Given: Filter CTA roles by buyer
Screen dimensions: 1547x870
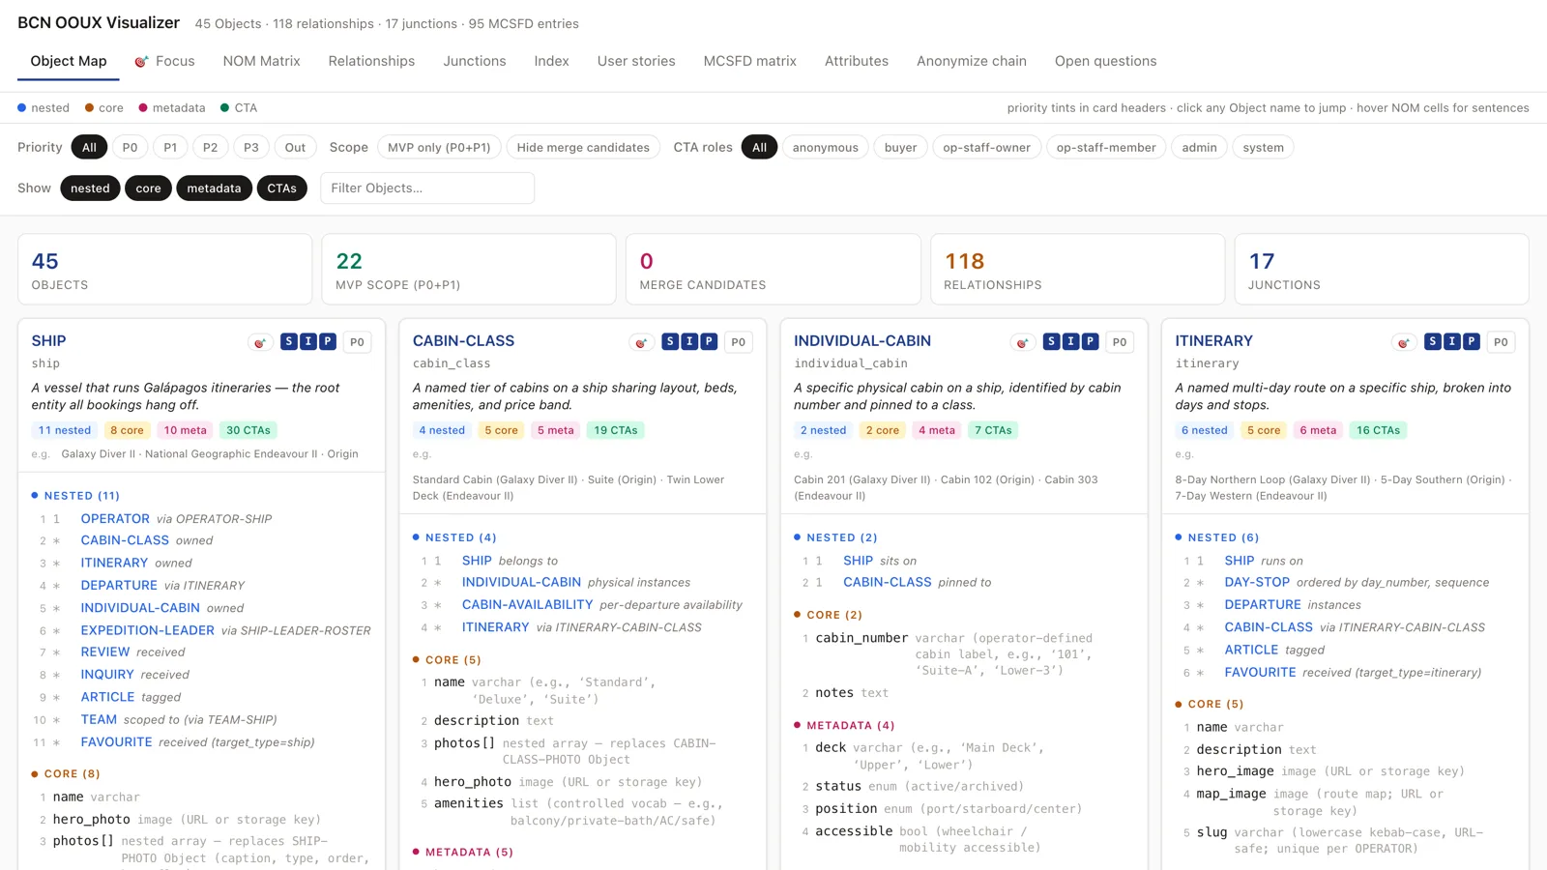Looking at the screenshot, I should 900,148.
